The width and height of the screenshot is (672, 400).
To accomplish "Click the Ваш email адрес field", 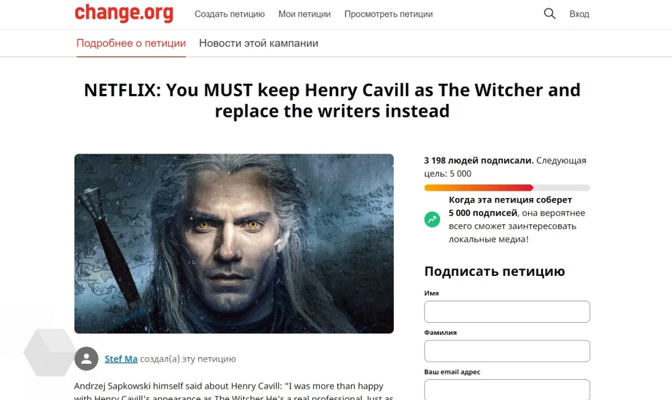I will (x=507, y=389).
